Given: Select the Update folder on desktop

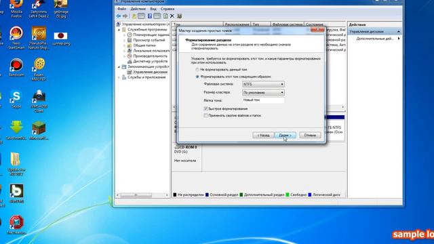Looking at the screenshot, I should [x=16, y=163].
